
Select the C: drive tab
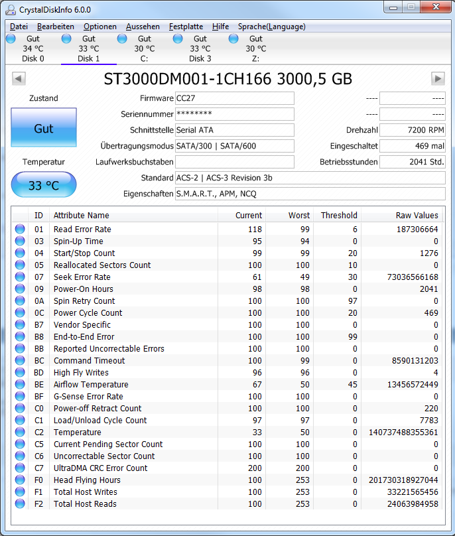click(144, 48)
